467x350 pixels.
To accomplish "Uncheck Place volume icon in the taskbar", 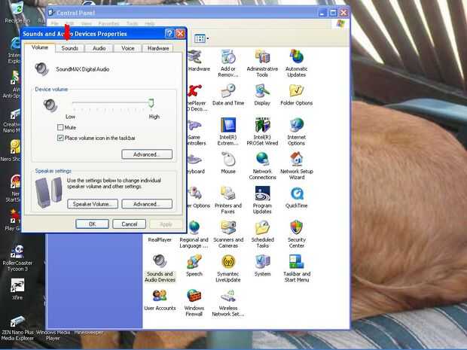I will click(60, 138).
